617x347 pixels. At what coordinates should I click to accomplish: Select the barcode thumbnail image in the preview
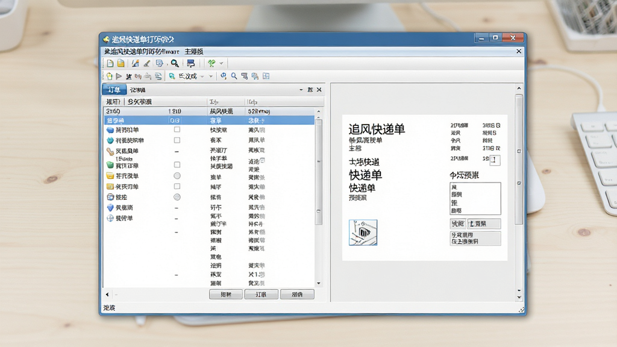[x=363, y=233]
